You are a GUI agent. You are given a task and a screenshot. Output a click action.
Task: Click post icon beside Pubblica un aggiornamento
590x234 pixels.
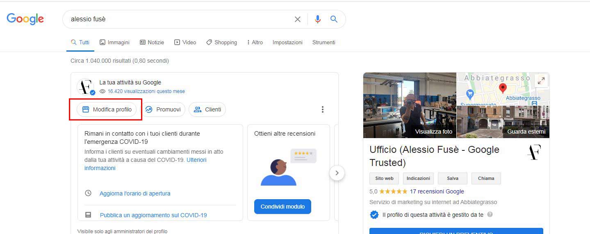coord(88,215)
